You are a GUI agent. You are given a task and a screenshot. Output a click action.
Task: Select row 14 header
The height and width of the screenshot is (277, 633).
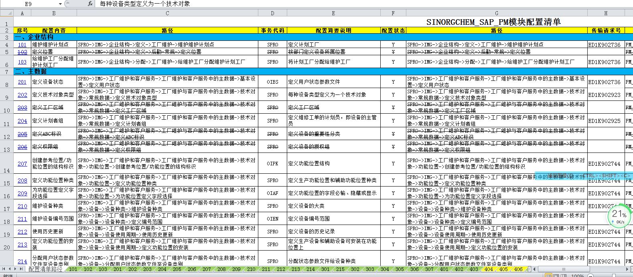[7, 163]
